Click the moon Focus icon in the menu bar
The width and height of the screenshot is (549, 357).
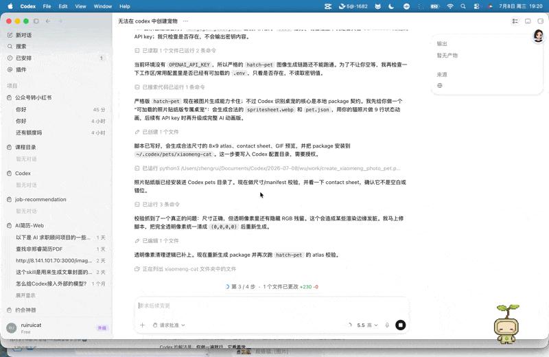(x=391, y=6)
